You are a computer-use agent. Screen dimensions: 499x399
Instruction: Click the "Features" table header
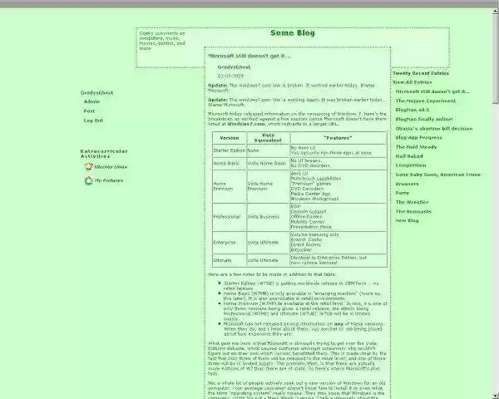[x=338, y=138]
